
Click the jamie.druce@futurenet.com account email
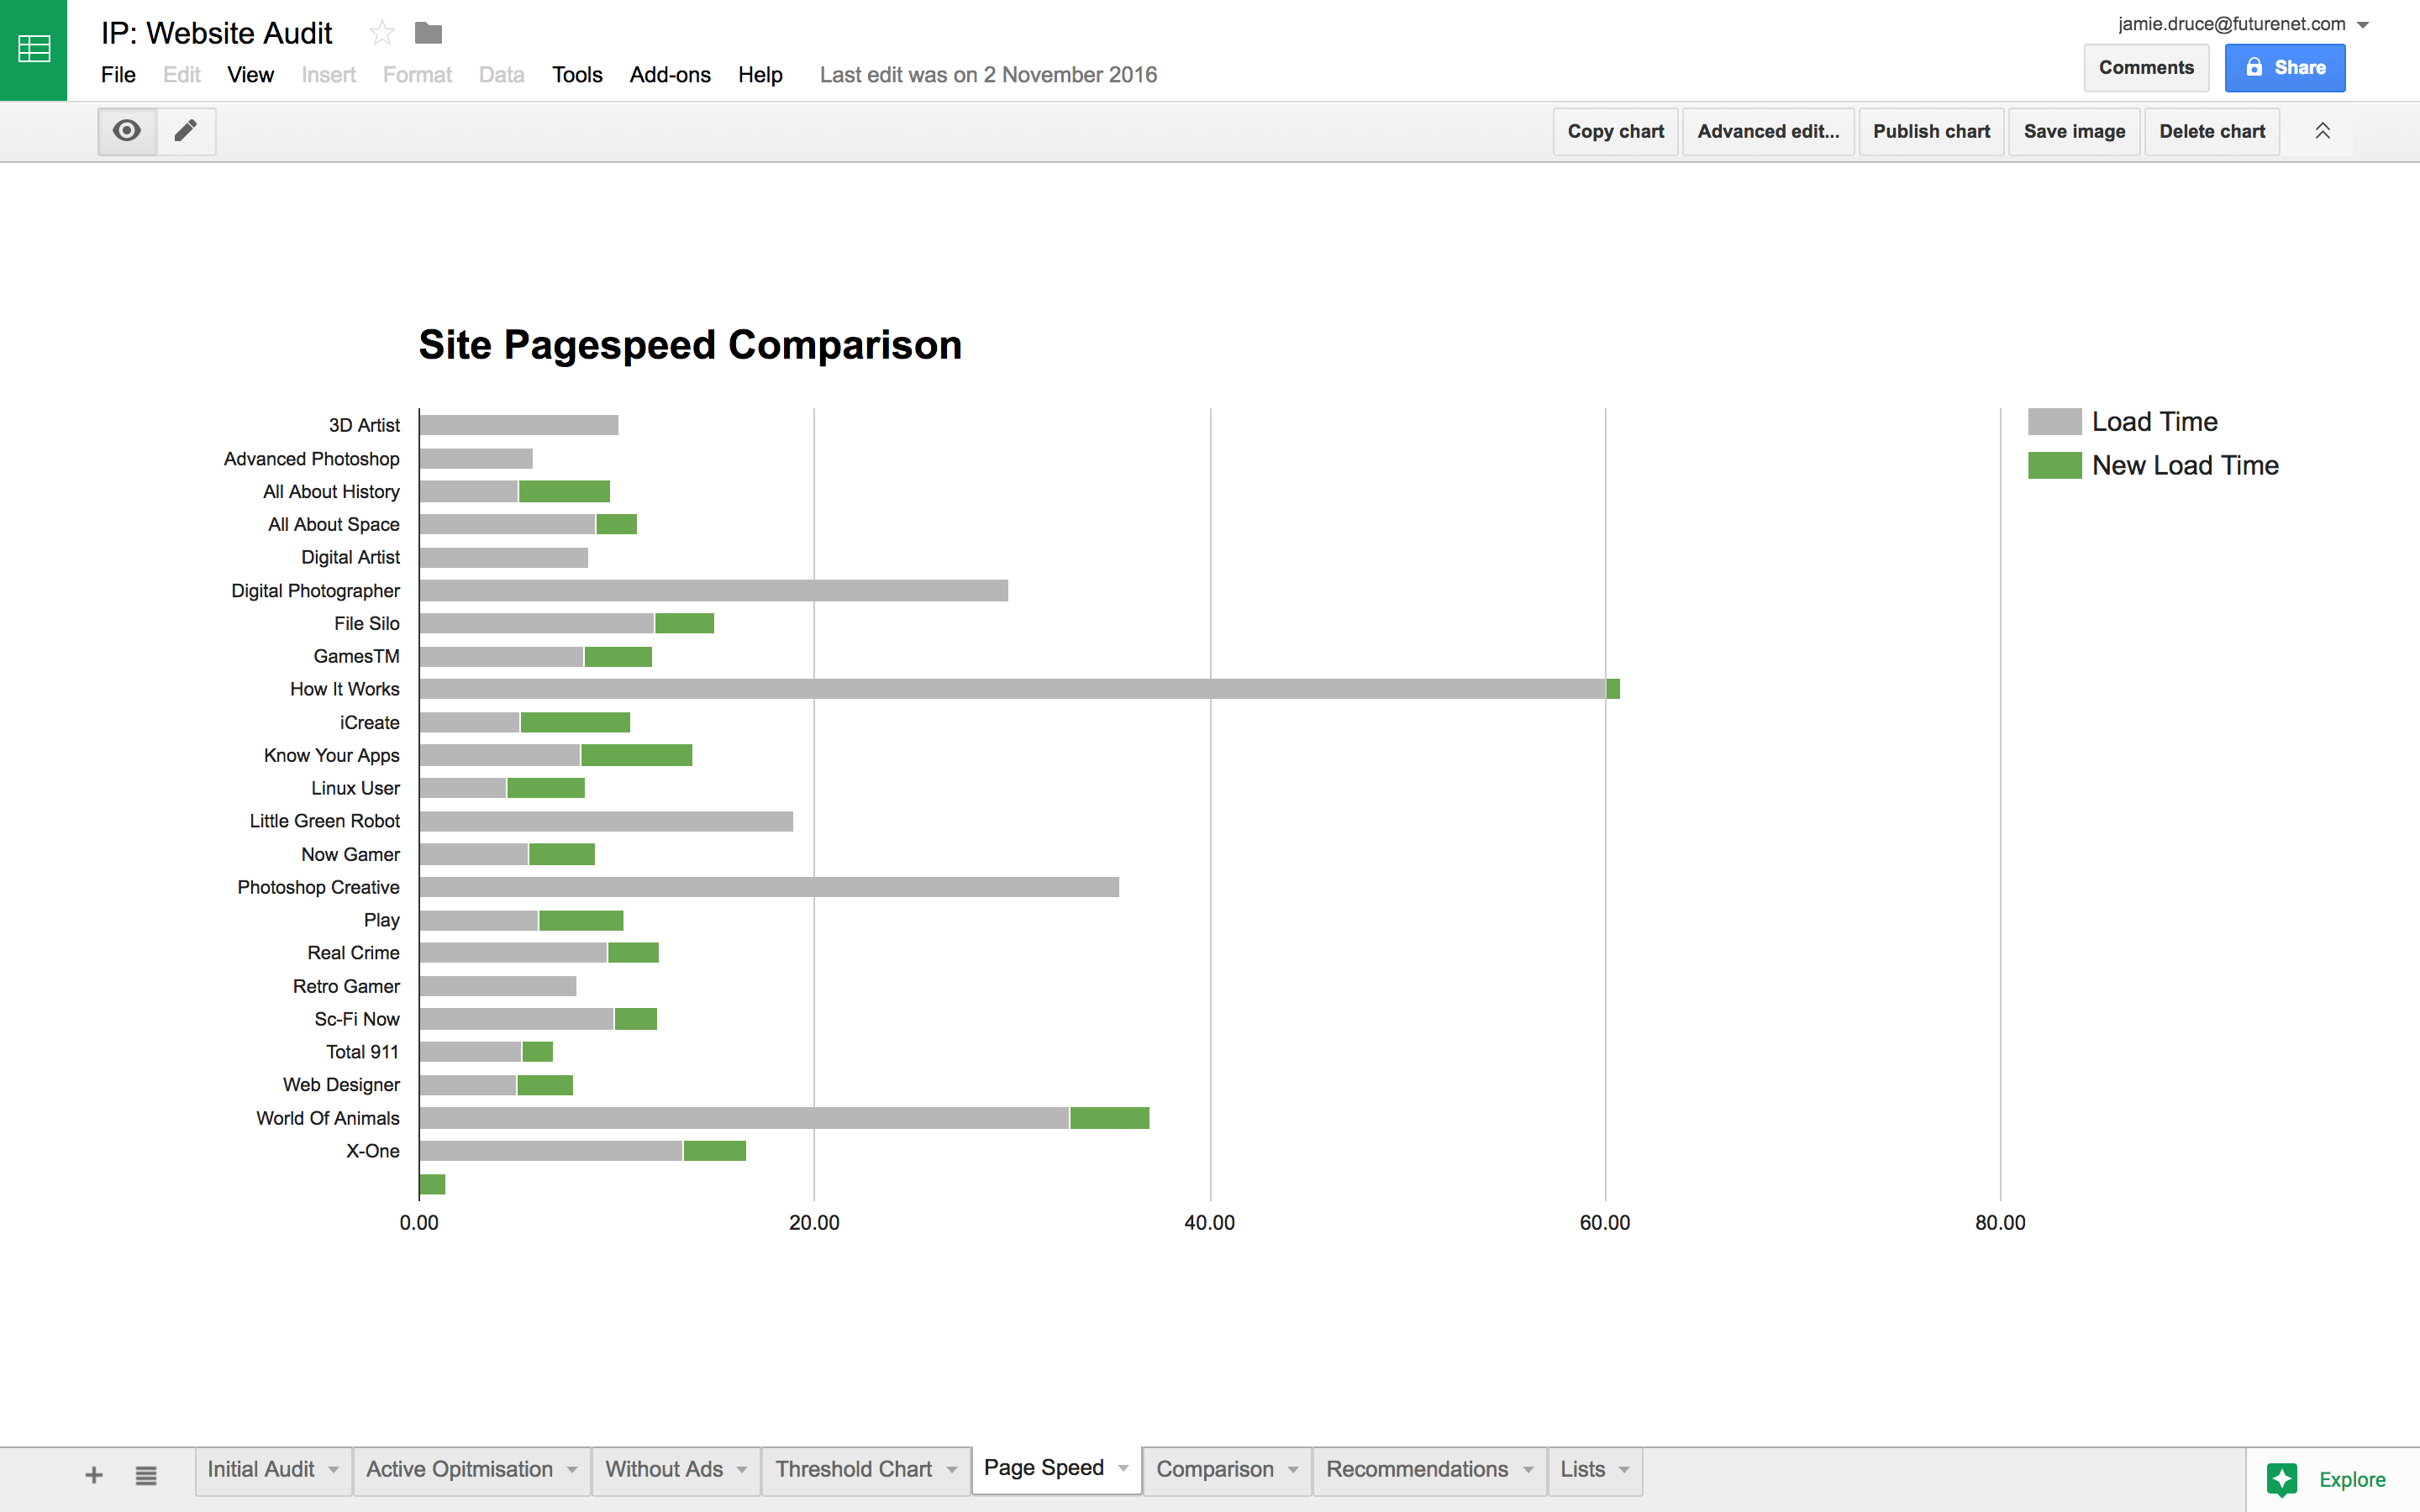tap(2231, 24)
